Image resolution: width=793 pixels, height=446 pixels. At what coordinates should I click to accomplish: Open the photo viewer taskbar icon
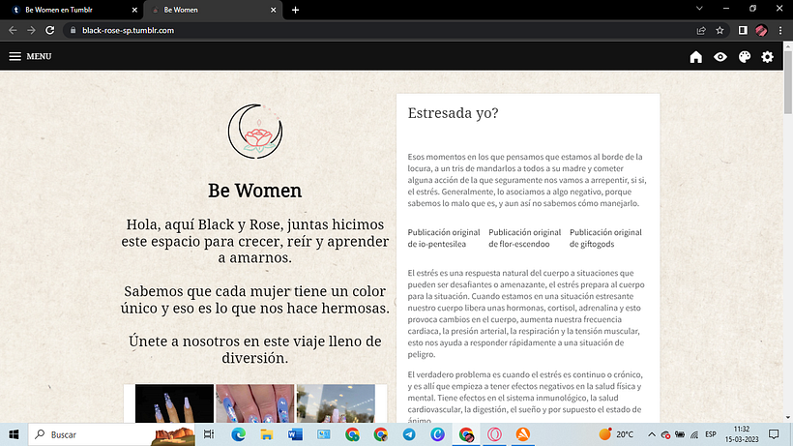tap(323, 434)
